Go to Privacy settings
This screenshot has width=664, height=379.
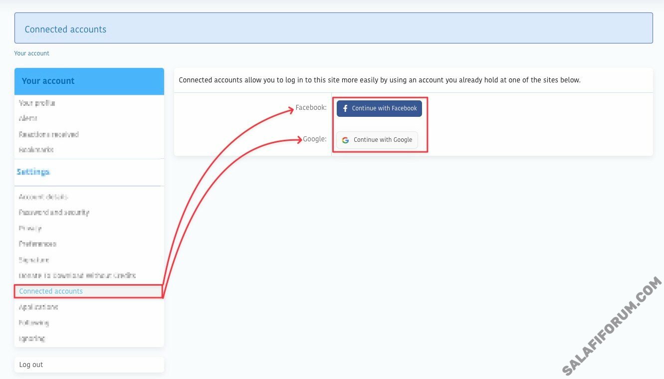30,228
